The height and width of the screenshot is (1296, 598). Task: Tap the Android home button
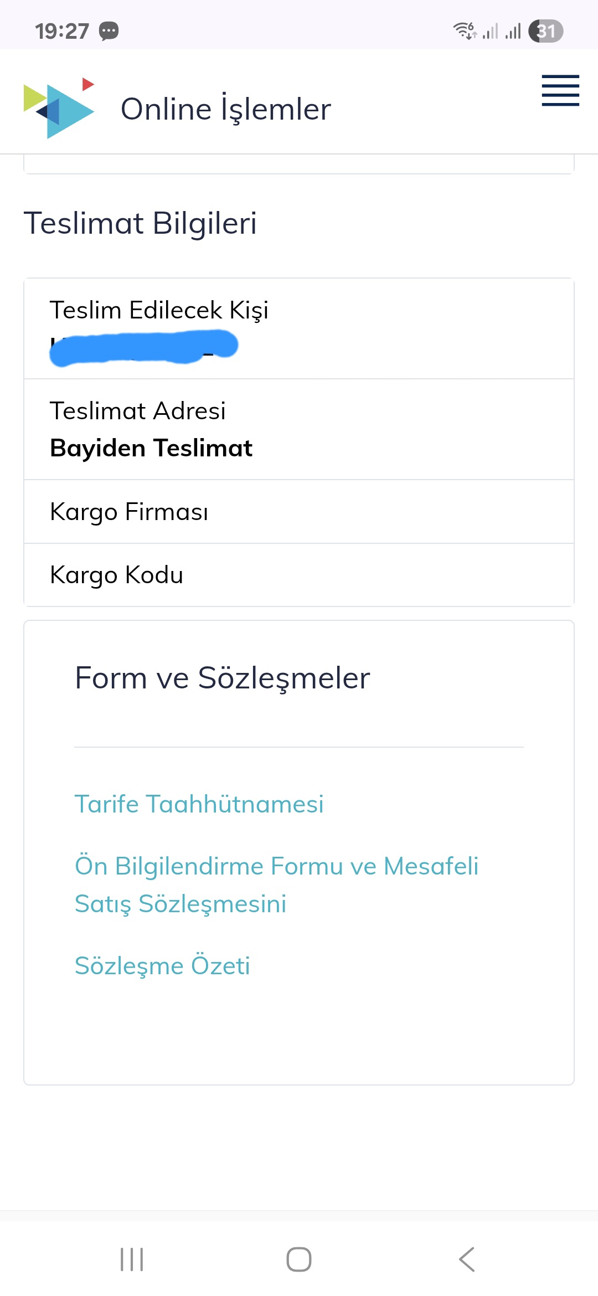click(299, 1259)
